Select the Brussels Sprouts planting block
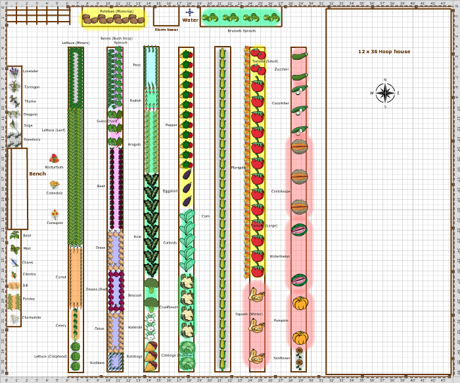The width and height of the screenshot is (460, 383). [x=241, y=17]
